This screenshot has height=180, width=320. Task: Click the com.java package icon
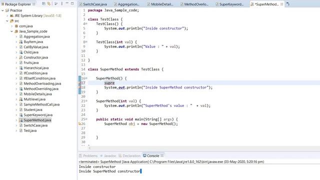point(16,26)
